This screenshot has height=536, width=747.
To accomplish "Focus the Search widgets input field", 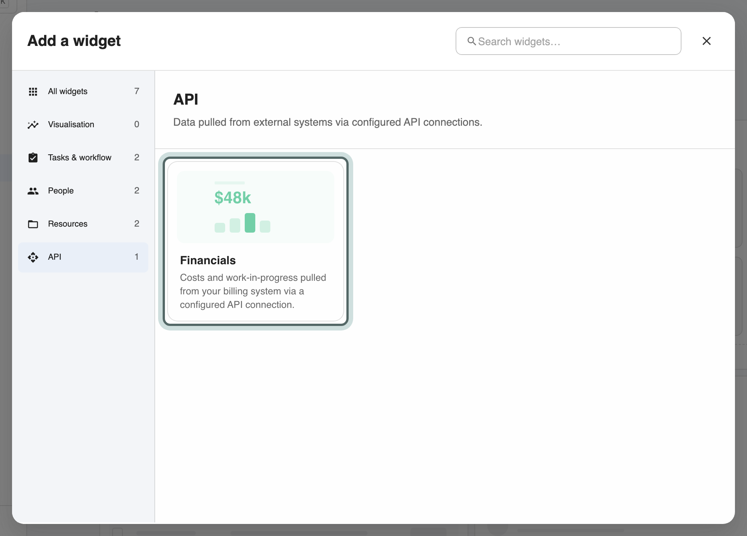I will [x=569, y=41].
